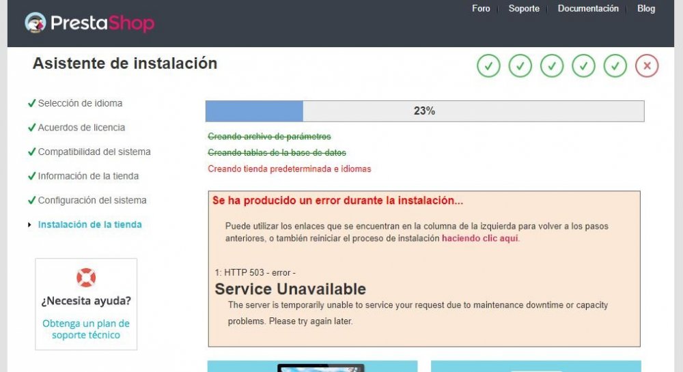Click arrow bullet beside Instalación de la tienda
683x372 pixels.
coord(29,225)
